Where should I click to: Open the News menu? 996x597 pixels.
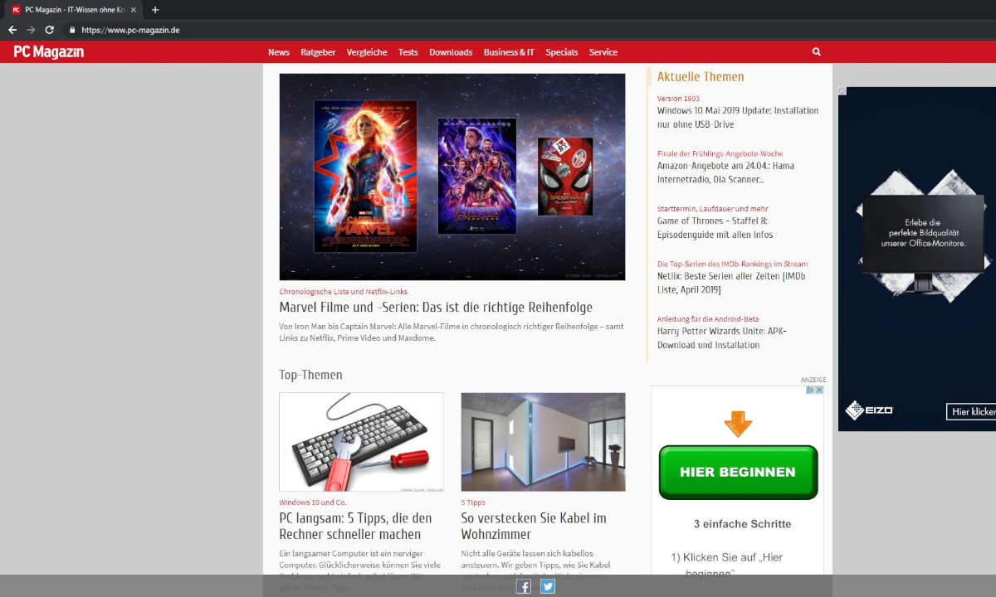coord(279,52)
